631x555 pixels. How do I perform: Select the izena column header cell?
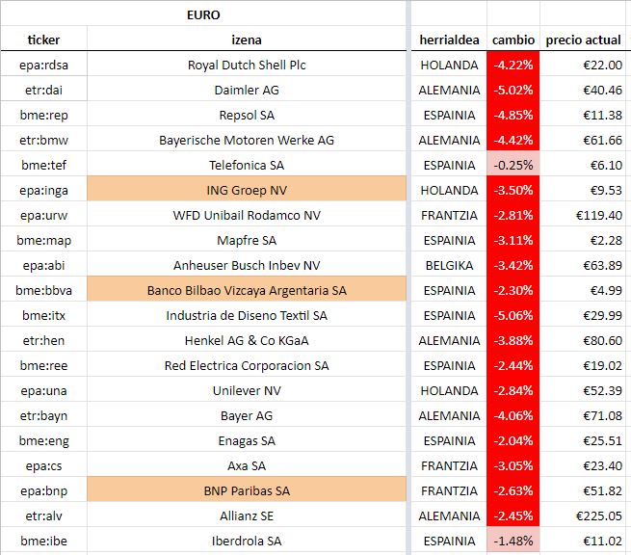tap(247, 40)
